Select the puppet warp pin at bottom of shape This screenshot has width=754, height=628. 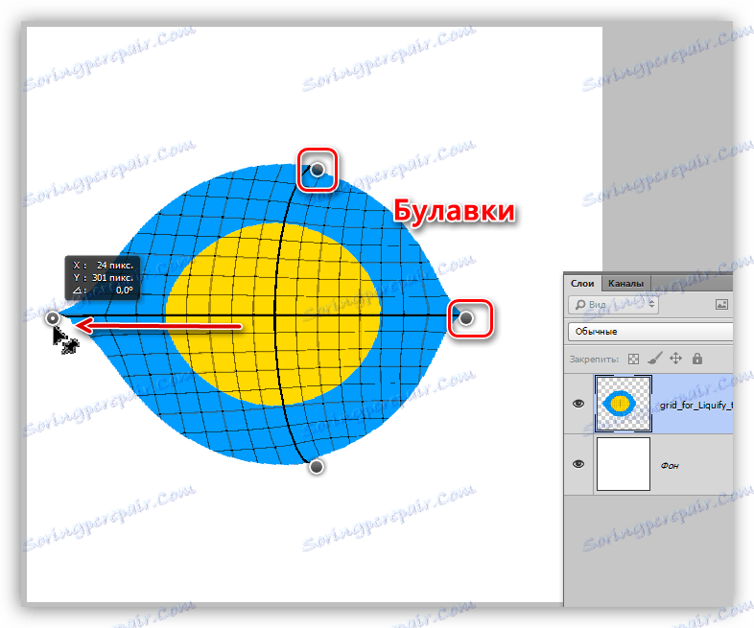coord(317,467)
